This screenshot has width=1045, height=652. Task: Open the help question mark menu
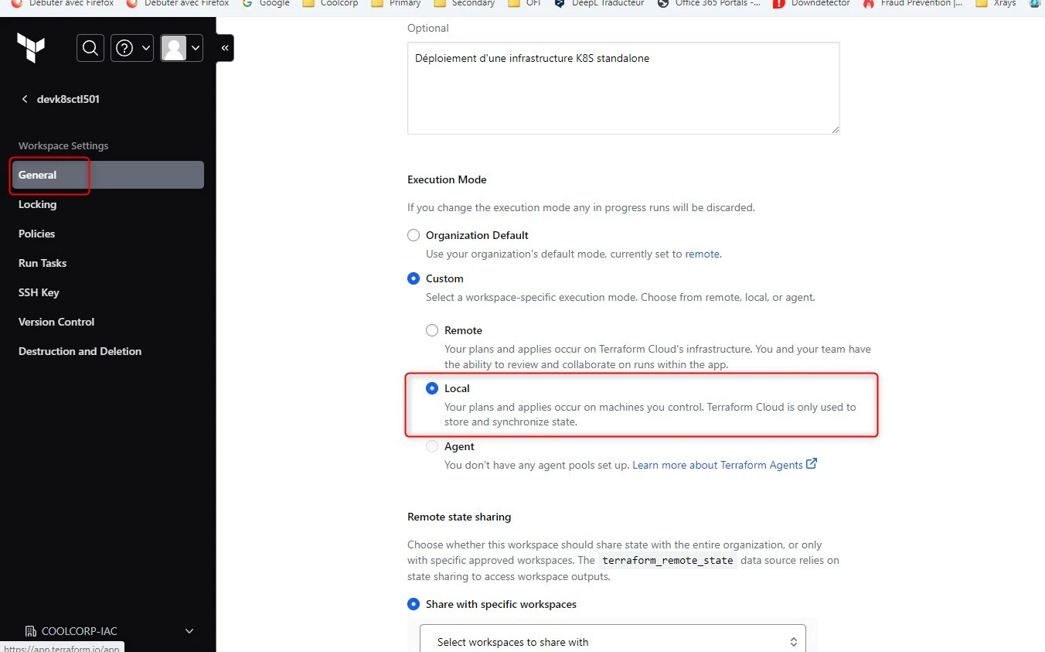coord(132,48)
